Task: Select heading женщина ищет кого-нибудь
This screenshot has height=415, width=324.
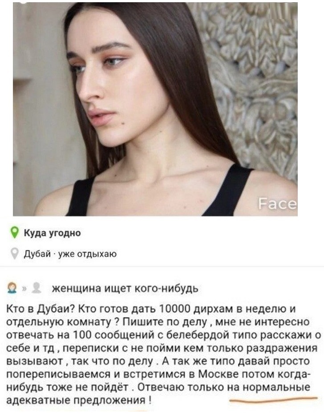Action: click(x=125, y=289)
